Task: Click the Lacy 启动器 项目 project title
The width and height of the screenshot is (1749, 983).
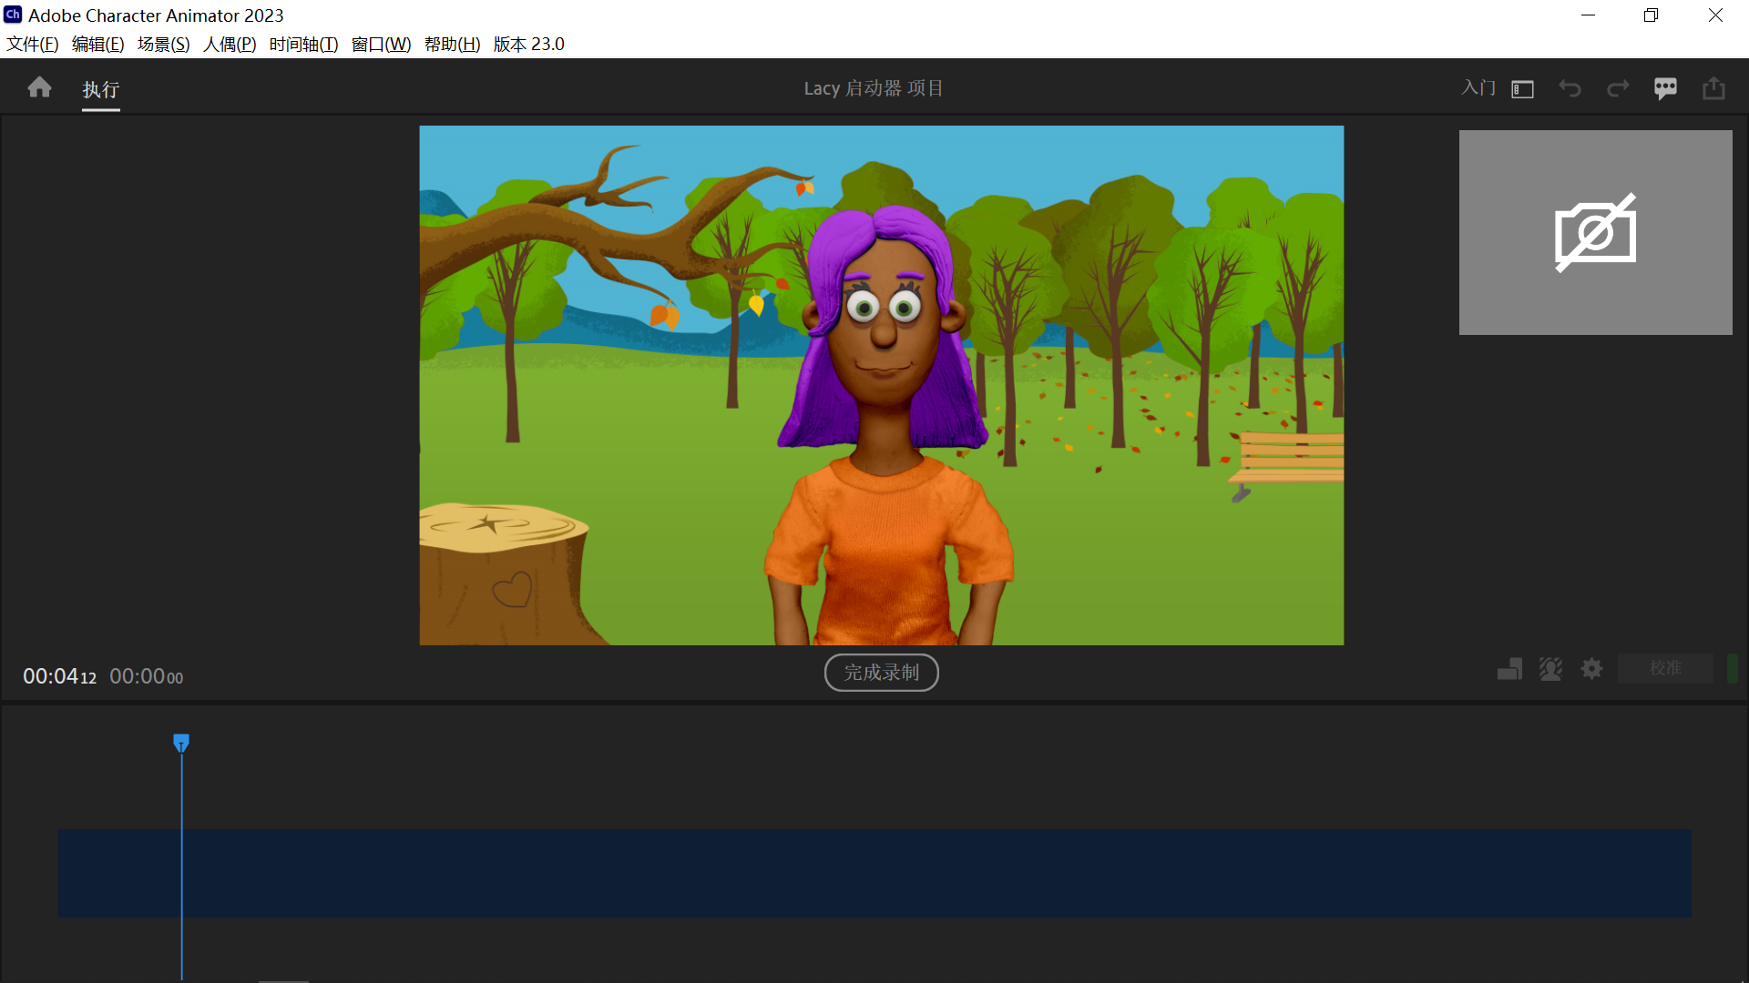Action: point(874,88)
